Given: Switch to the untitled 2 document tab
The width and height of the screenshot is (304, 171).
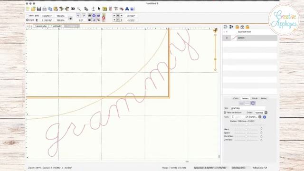Looking at the screenshot, I should (x=57, y=26).
